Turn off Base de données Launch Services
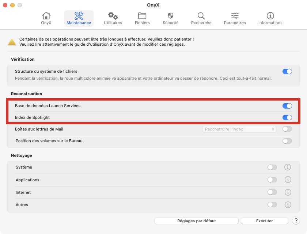 (287, 106)
